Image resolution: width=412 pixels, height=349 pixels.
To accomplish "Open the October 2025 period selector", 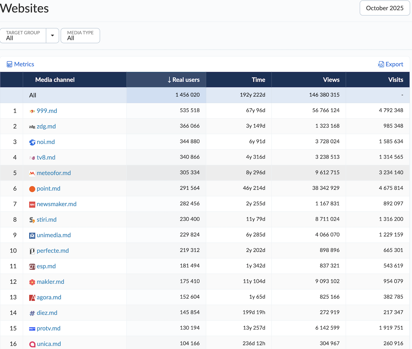I will coord(385,8).
